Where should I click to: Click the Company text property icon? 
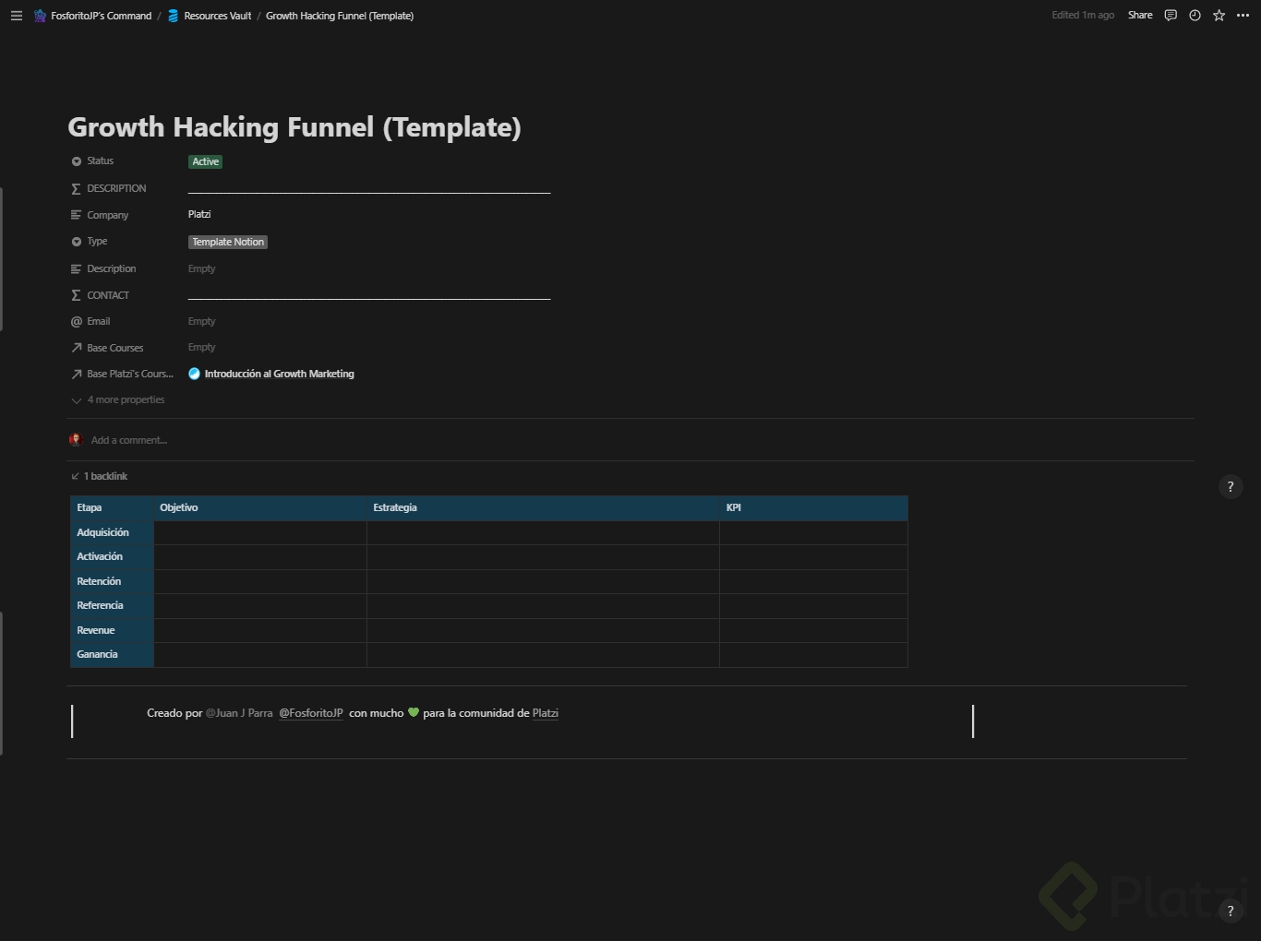(x=77, y=215)
